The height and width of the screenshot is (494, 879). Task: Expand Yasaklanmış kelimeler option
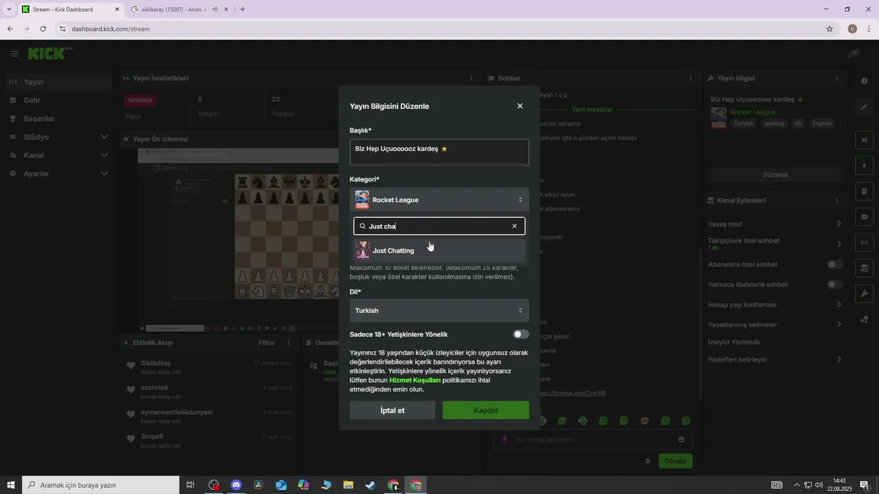click(x=775, y=325)
